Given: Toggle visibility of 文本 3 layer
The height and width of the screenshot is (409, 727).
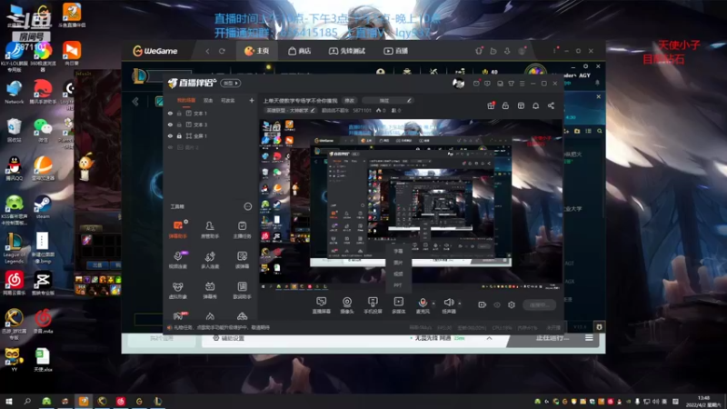Looking at the screenshot, I should point(170,125).
